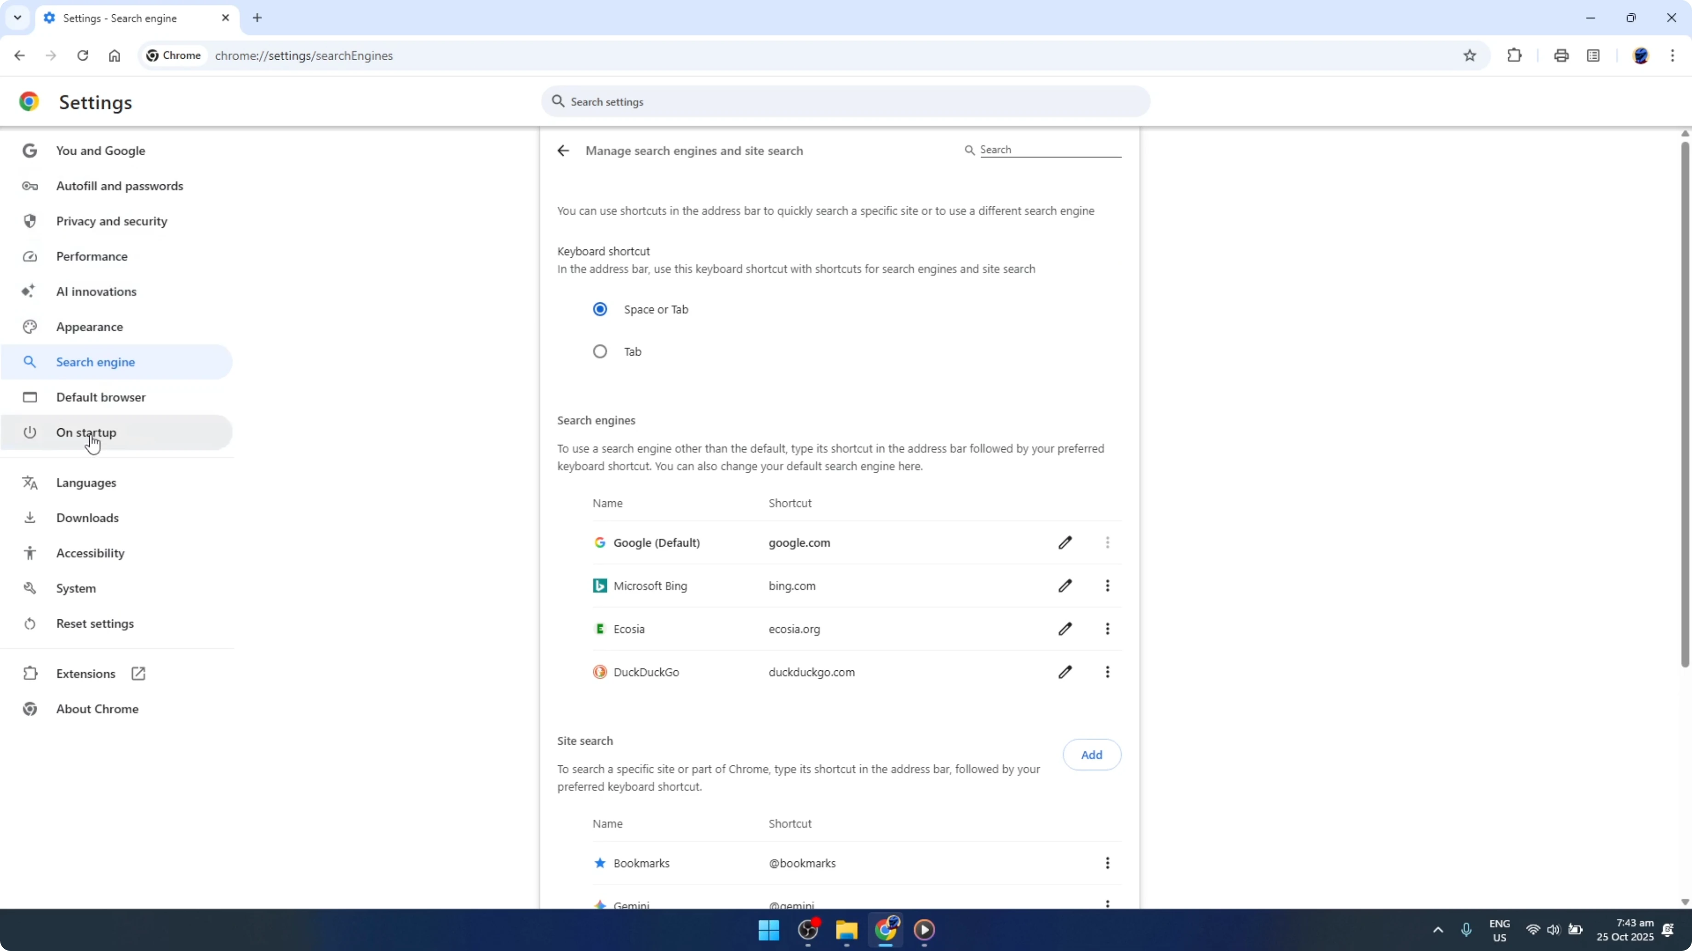Open the Extensions puzzle menu
Screen dimensions: 1692x951
tap(1514, 56)
